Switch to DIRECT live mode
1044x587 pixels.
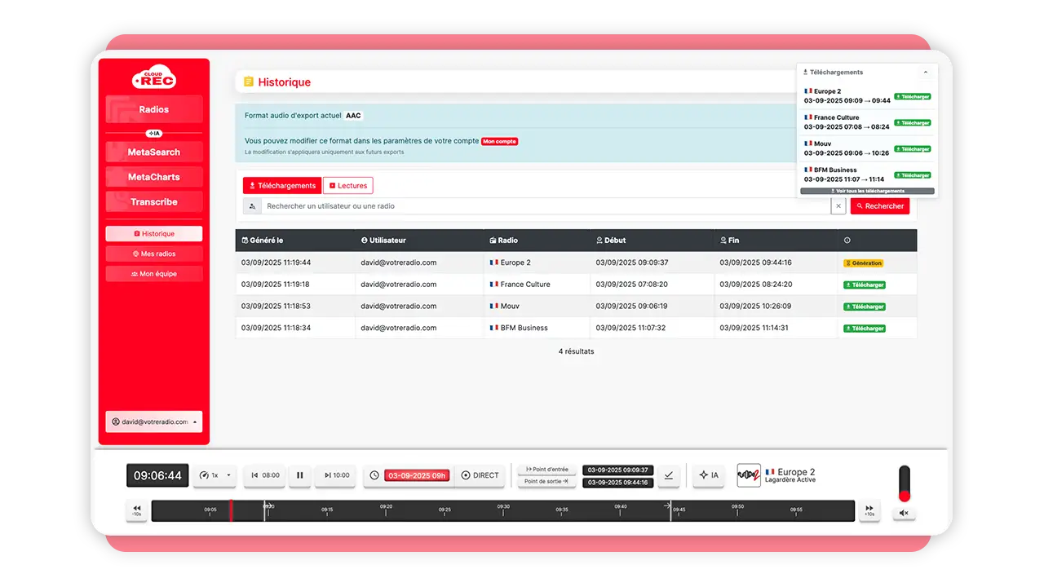click(480, 475)
